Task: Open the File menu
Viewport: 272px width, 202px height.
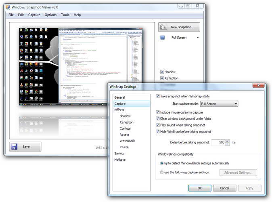Action: coord(11,15)
